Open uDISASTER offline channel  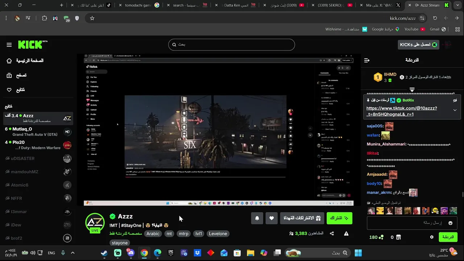pos(38,158)
